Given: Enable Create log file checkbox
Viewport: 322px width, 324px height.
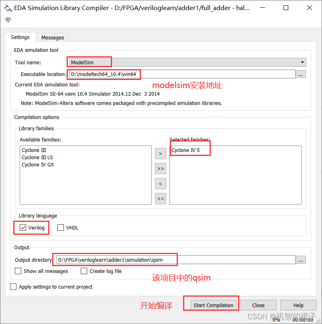Looking at the screenshot, I should coord(84,271).
